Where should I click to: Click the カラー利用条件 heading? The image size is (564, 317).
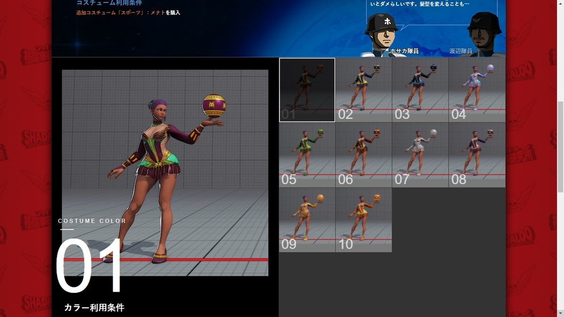[94, 308]
